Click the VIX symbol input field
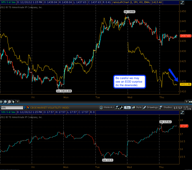192x170 pixels. (x=12, y=108)
